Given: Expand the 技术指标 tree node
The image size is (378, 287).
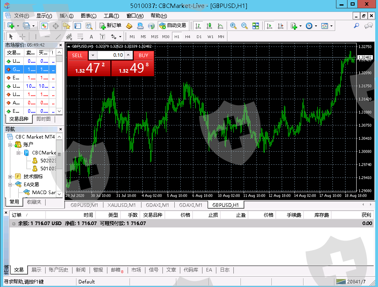Looking at the screenshot, I should (10, 176).
